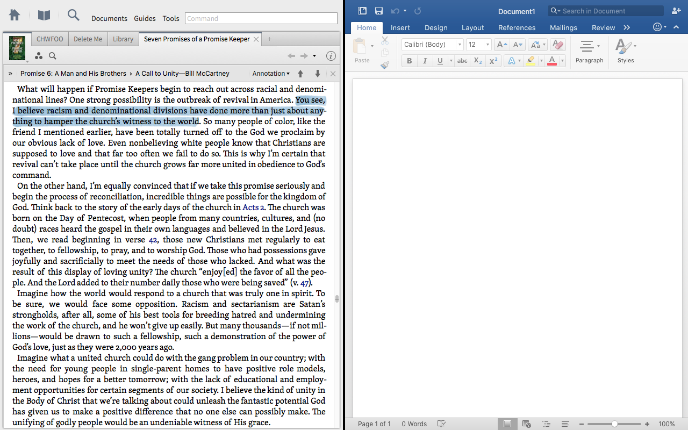
Task: Collapse the Word ribbon with the caret
Action: click(677, 27)
